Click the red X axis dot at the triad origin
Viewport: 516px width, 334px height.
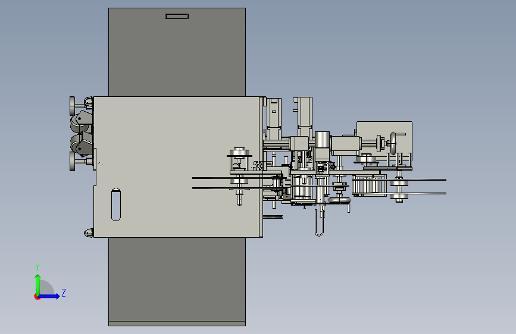tap(37, 297)
